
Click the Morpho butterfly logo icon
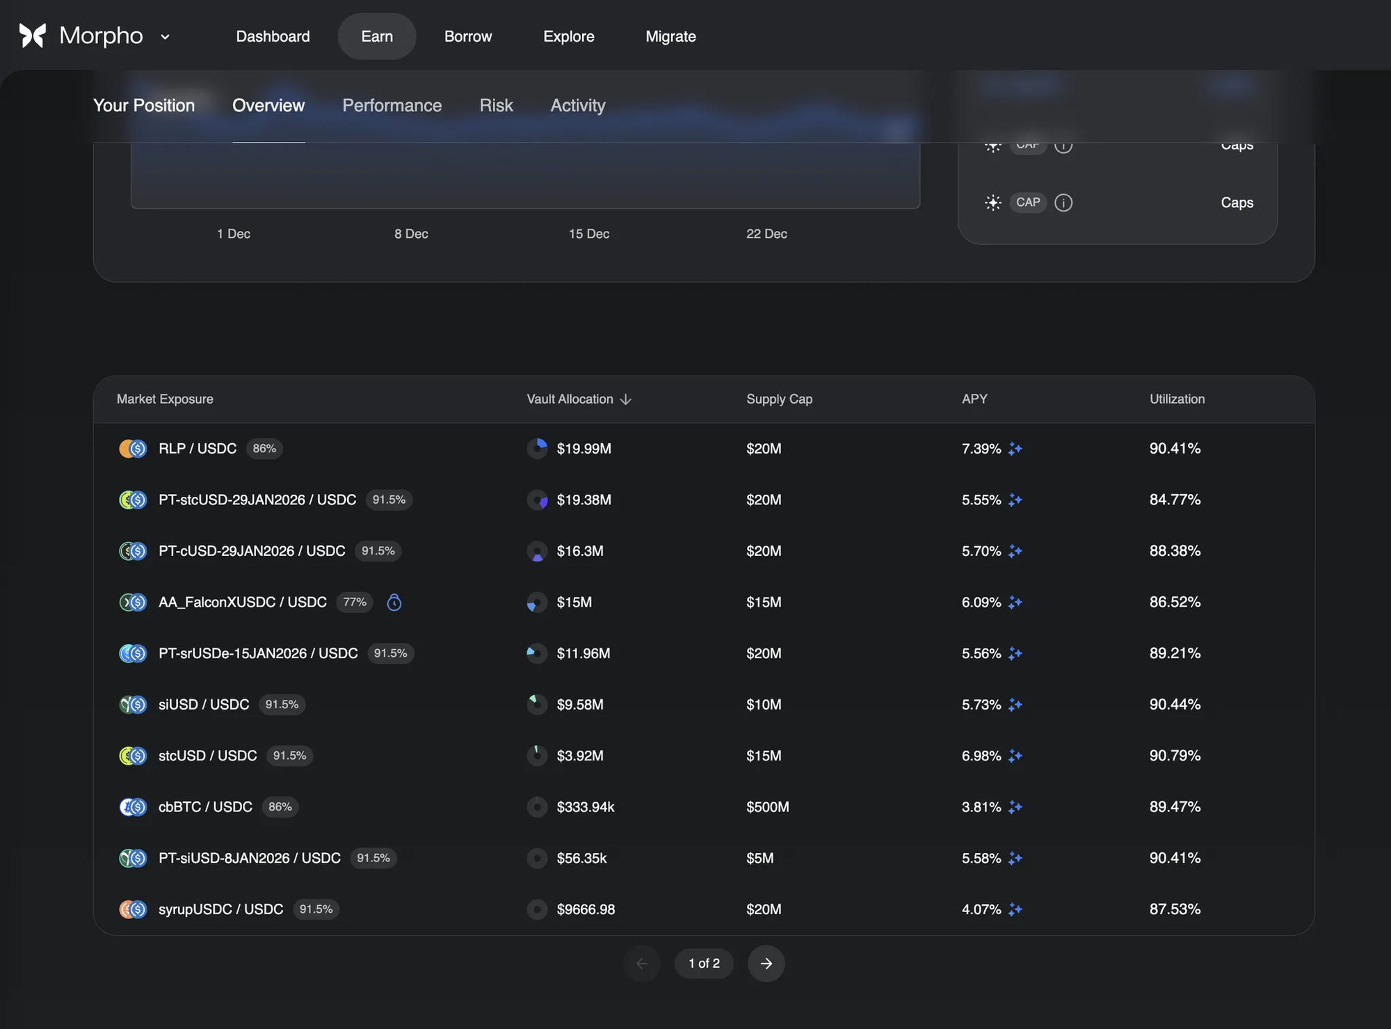33,35
